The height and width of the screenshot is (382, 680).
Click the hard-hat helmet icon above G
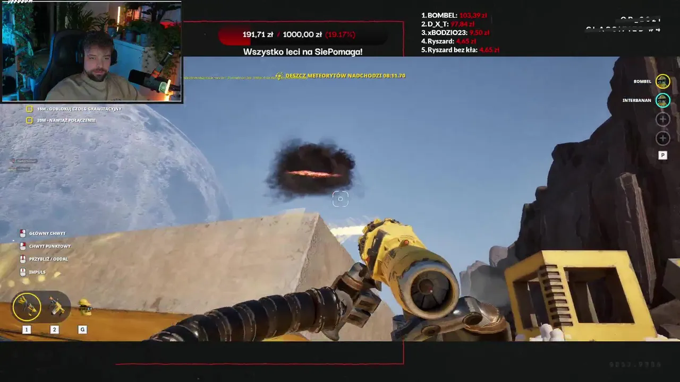(x=84, y=307)
